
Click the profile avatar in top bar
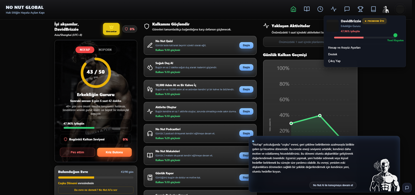click(386, 9)
